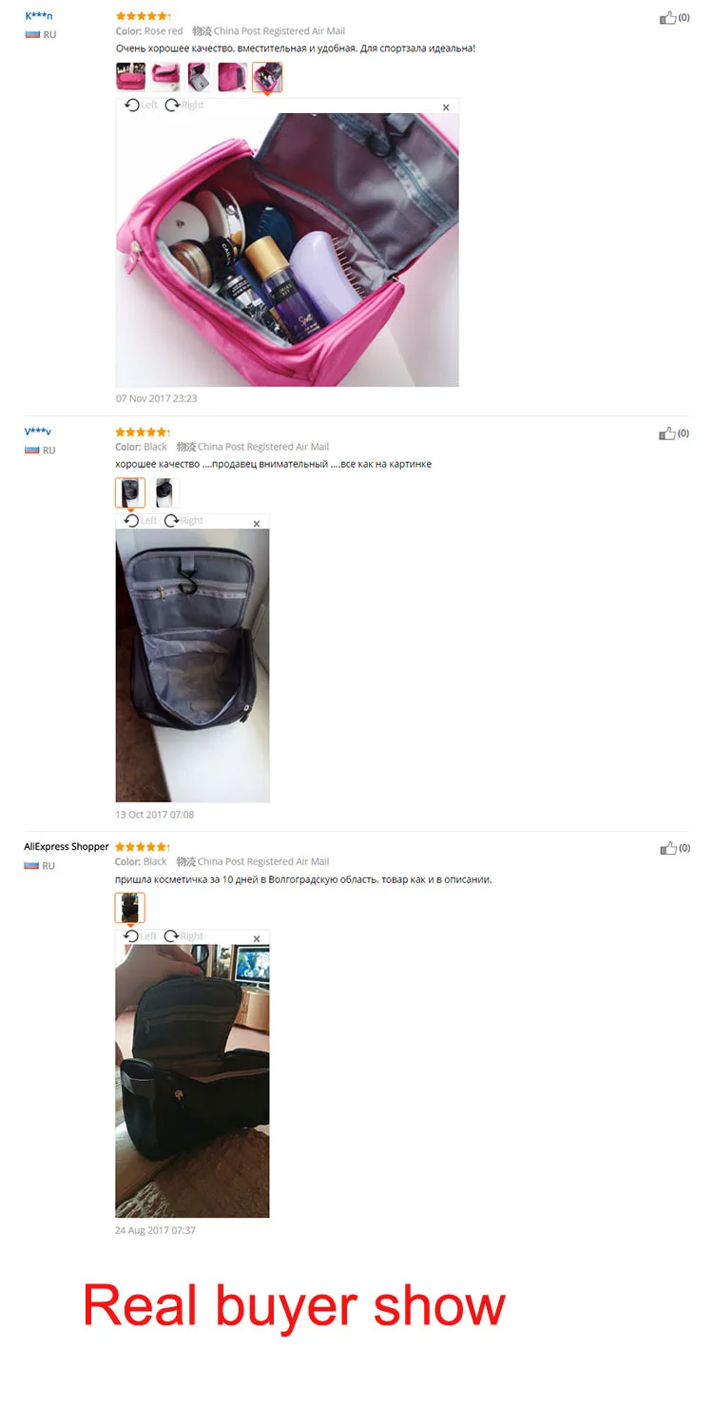Select third thumbnail in K***n's review
Screen dimensions: 713x1426
[199, 77]
